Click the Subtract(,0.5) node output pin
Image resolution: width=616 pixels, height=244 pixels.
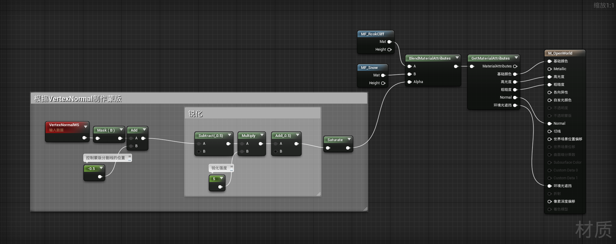pos(228,144)
